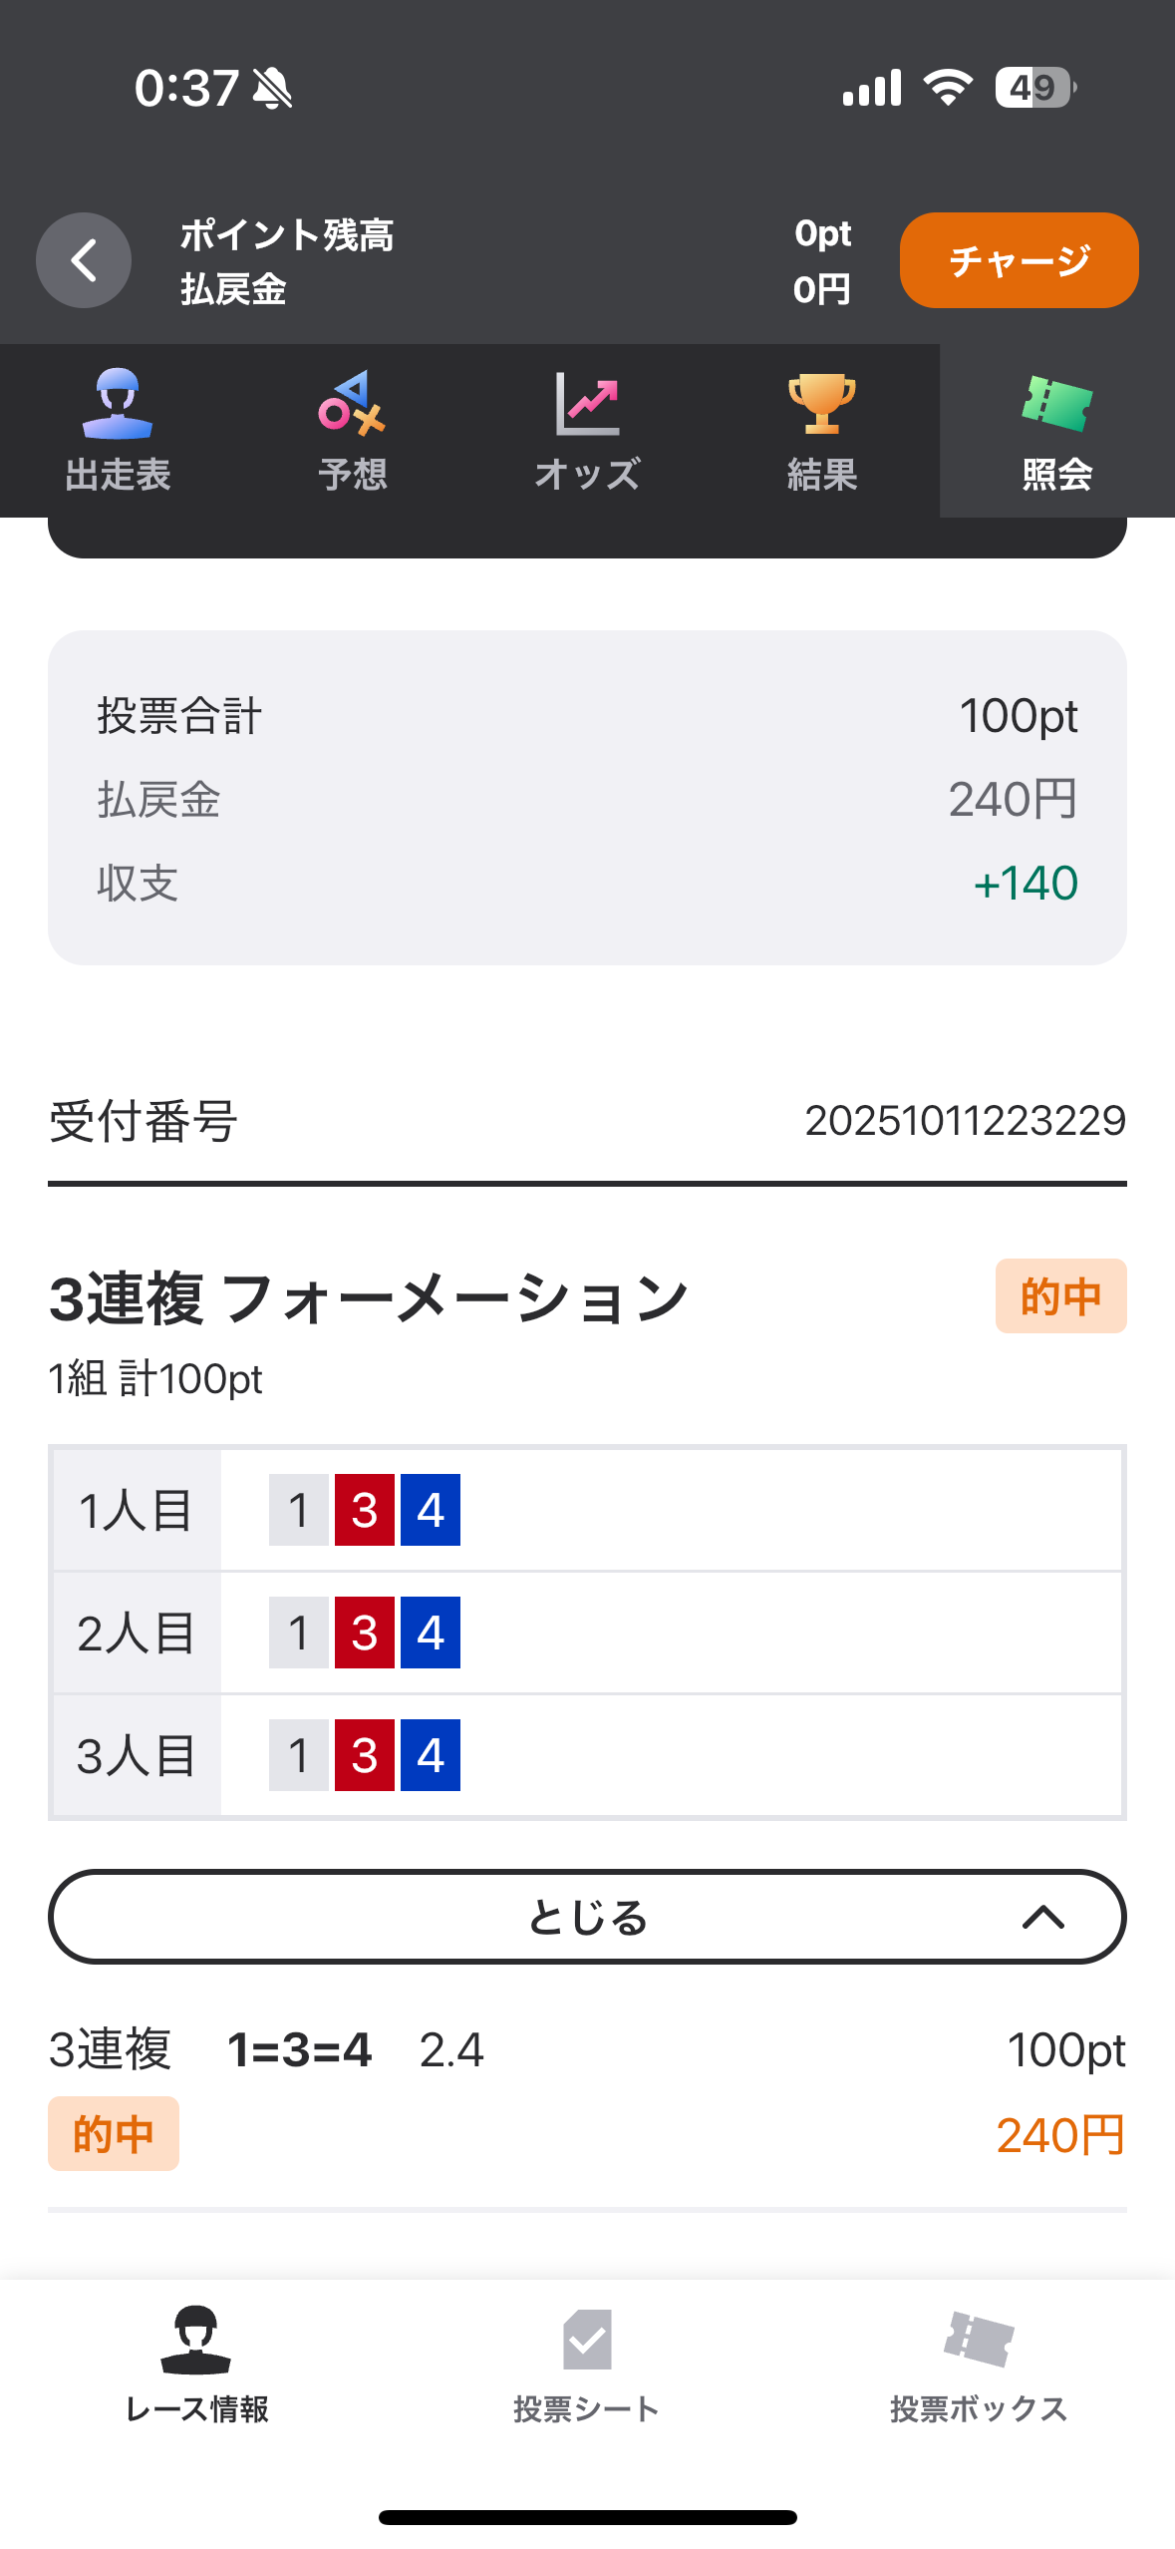Tap the orange 240円 payout amount

(1060, 2135)
